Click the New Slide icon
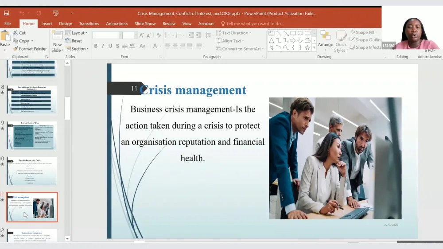Image resolution: width=443 pixels, height=249 pixels. (x=57, y=35)
